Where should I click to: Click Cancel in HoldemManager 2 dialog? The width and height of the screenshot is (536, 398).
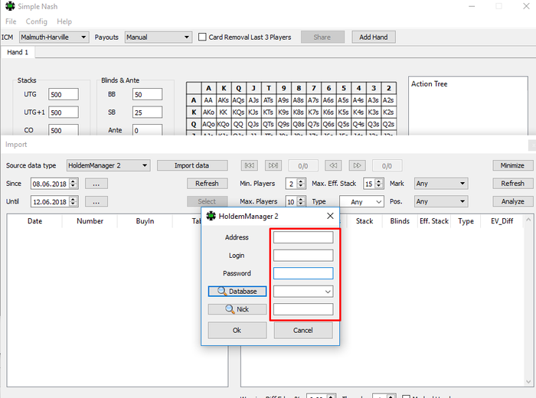point(303,331)
